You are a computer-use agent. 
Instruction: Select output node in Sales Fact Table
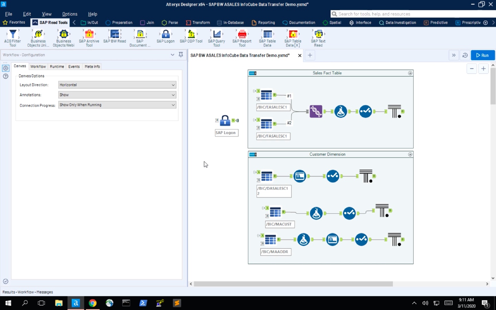(394, 111)
